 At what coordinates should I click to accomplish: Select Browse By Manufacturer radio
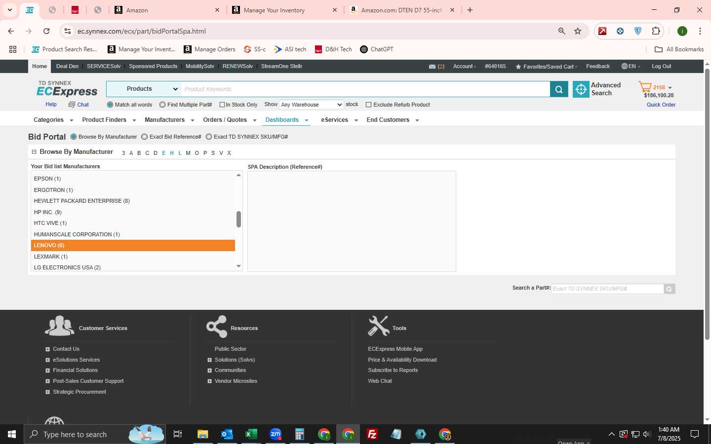click(74, 137)
